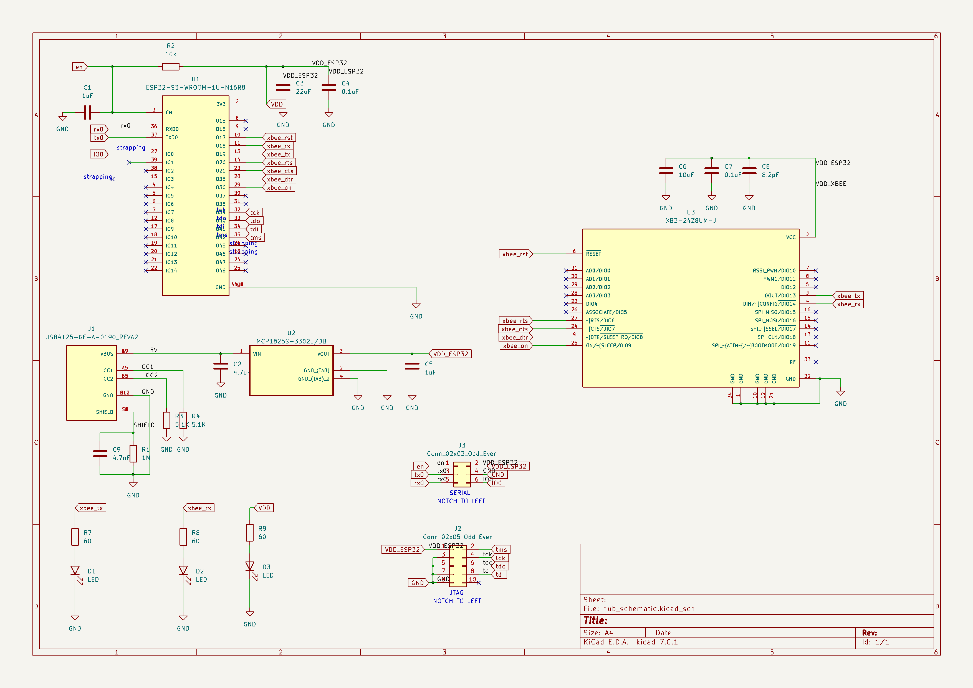Select resistor R2 labeled 10k
973x688 pixels.
pos(171,66)
